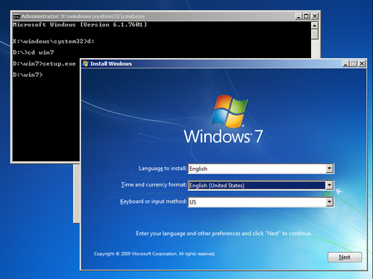Image resolution: width=373 pixels, height=279 pixels.
Task: Click the Install Windows flag title icon
Action: (86, 63)
